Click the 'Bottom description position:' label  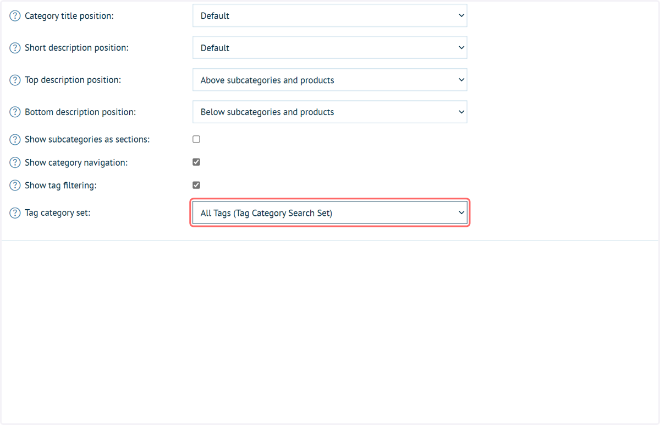(80, 112)
